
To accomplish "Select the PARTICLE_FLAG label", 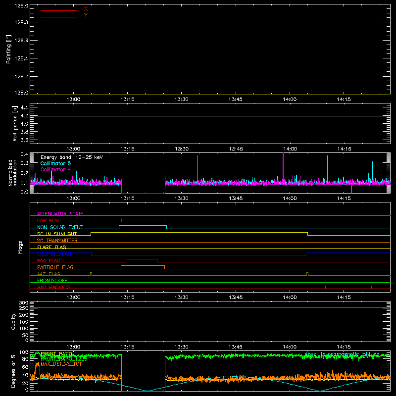I will 55,267.
